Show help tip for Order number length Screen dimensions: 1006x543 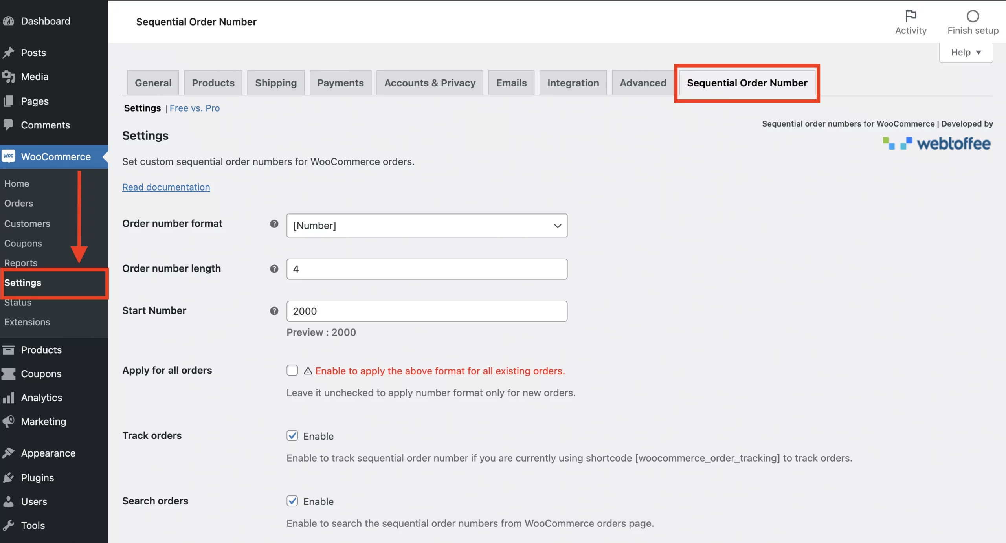point(274,269)
